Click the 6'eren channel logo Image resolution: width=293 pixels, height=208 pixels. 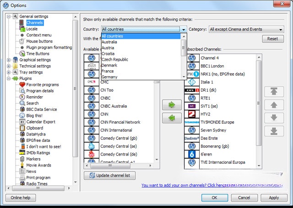(192, 154)
